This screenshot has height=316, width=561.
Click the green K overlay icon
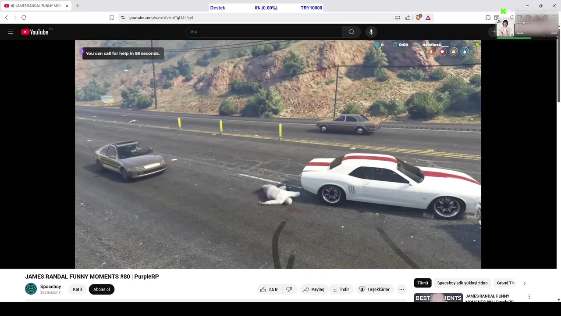(x=503, y=11)
